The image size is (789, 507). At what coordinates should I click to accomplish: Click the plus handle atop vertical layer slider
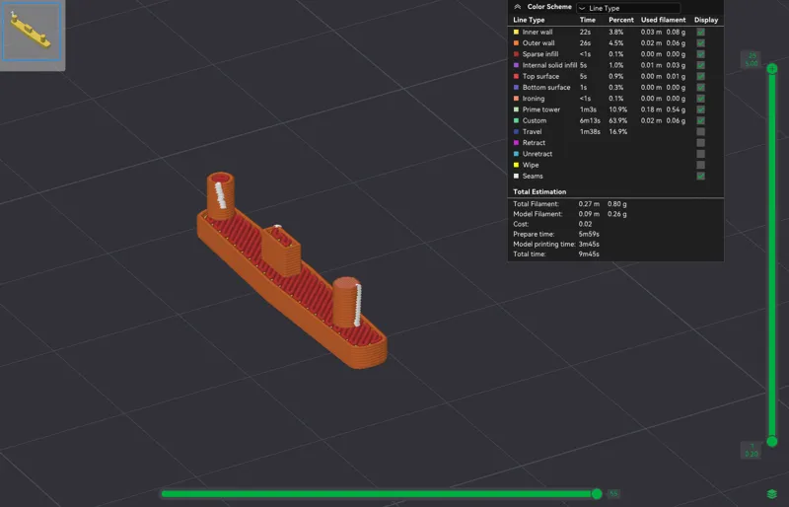[772, 68]
